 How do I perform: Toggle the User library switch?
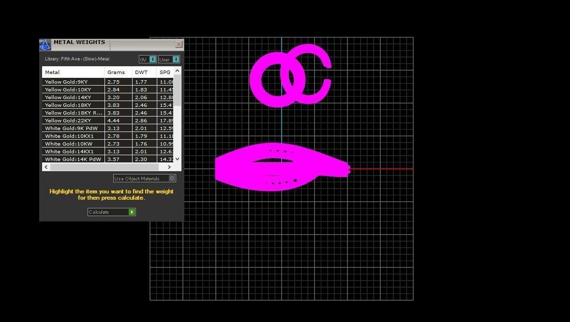click(169, 59)
